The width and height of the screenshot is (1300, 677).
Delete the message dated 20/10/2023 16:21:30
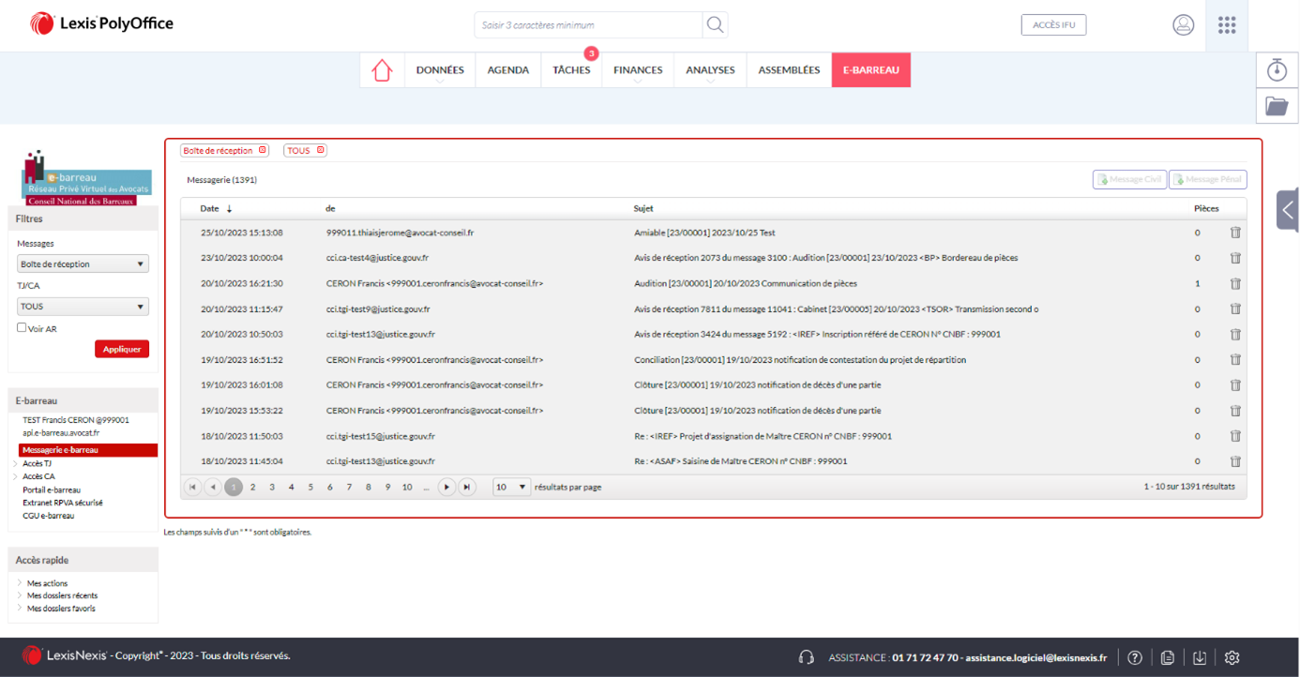click(x=1235, y=283)
